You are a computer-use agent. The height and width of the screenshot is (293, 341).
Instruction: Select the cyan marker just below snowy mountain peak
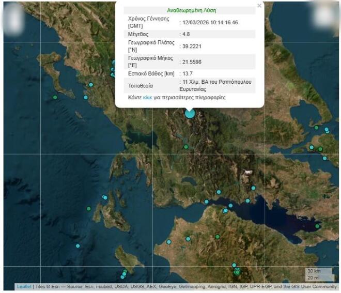click(253, 188)
